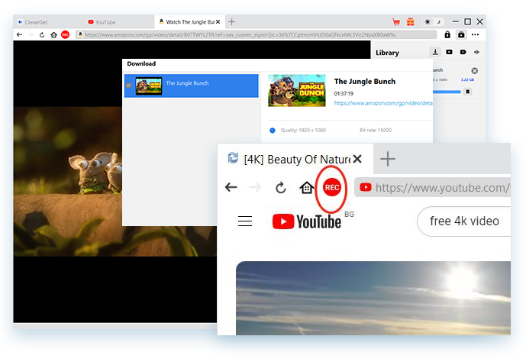Close the [4K] Beauty Of Nature tab
Viewport: 526px width, 362px height.
point(357,159)
